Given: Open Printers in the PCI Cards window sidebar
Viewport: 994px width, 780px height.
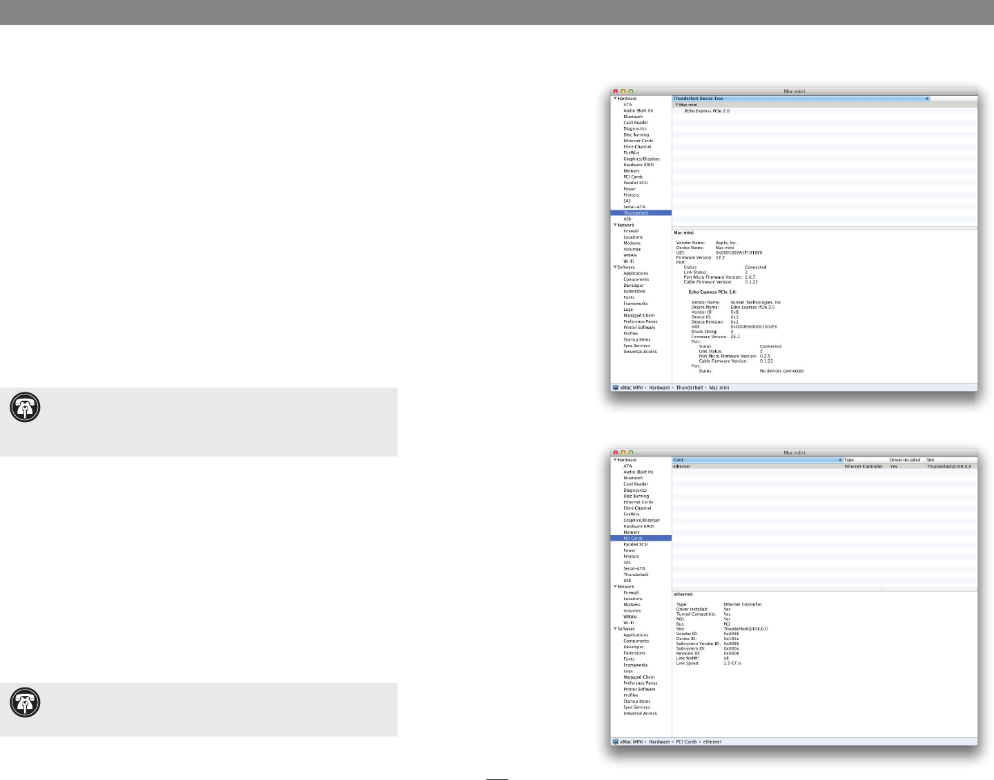Looking at the screenshot, I should coord(631,557).
